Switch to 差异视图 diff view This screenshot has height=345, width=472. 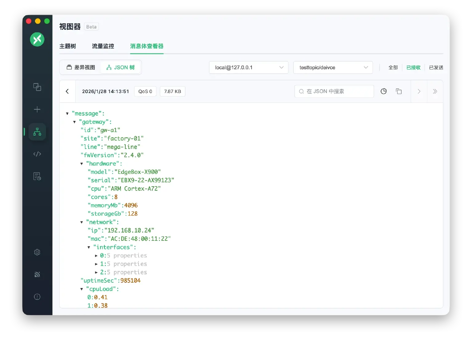tap(81, 67)
